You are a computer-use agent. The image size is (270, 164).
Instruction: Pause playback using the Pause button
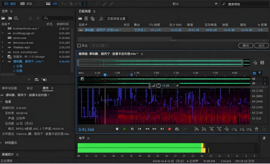(x=132, y=129)
